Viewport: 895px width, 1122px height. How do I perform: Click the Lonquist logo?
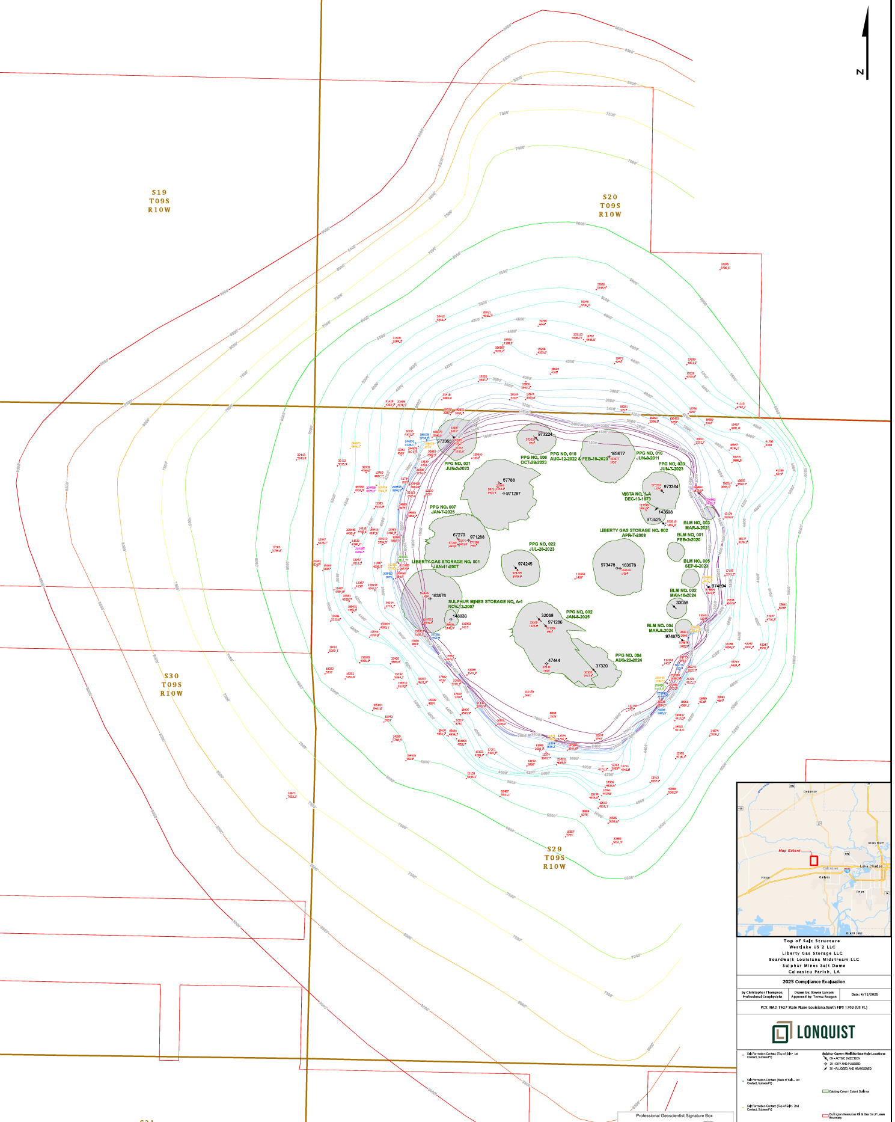tap(813, 1032)
